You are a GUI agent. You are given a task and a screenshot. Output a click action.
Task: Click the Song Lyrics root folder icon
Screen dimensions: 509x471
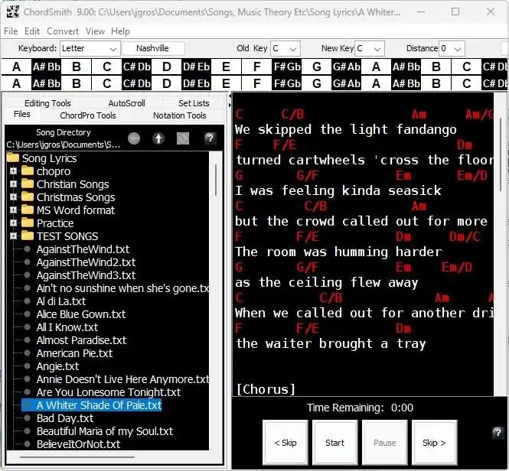[13, 158]
